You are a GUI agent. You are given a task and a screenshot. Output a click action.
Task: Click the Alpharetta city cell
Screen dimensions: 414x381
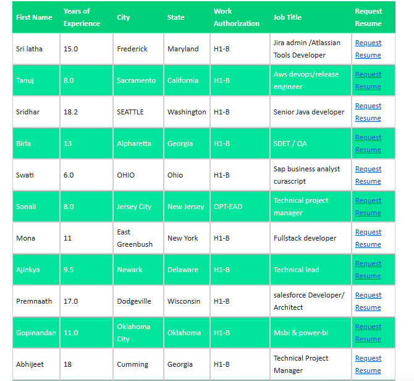coord(138,143)
